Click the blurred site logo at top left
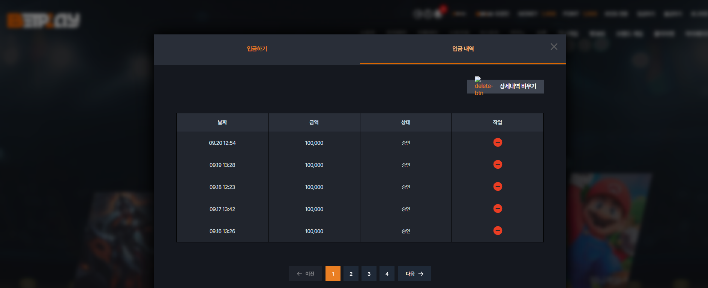The width and height of the screenshot is (708, 288). [43, 21]
